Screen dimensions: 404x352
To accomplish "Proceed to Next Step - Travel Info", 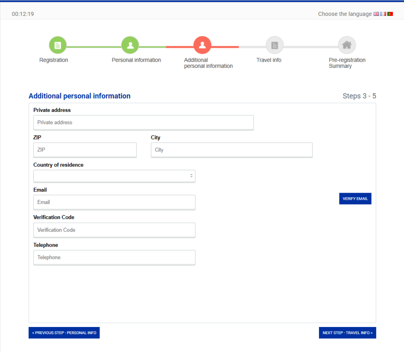I will (347, 333).
